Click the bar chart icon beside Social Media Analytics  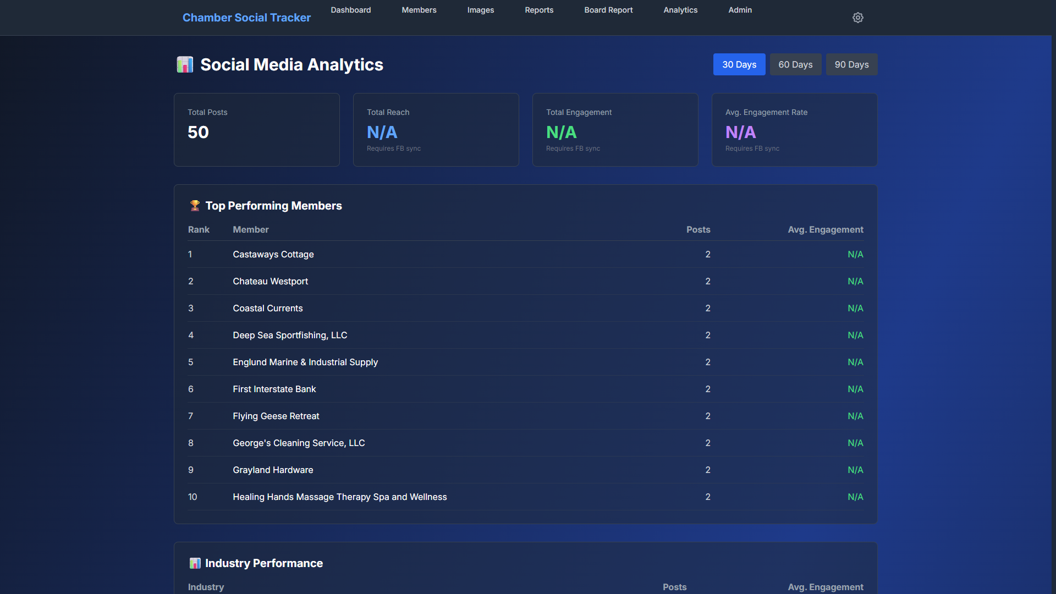[x=185, y=64]
